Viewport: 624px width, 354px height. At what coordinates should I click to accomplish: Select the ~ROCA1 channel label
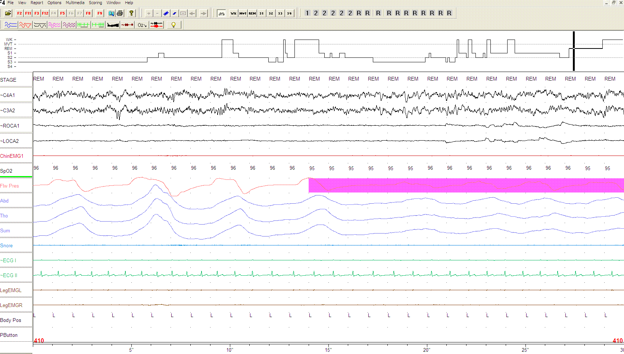[x=16, y=126]
